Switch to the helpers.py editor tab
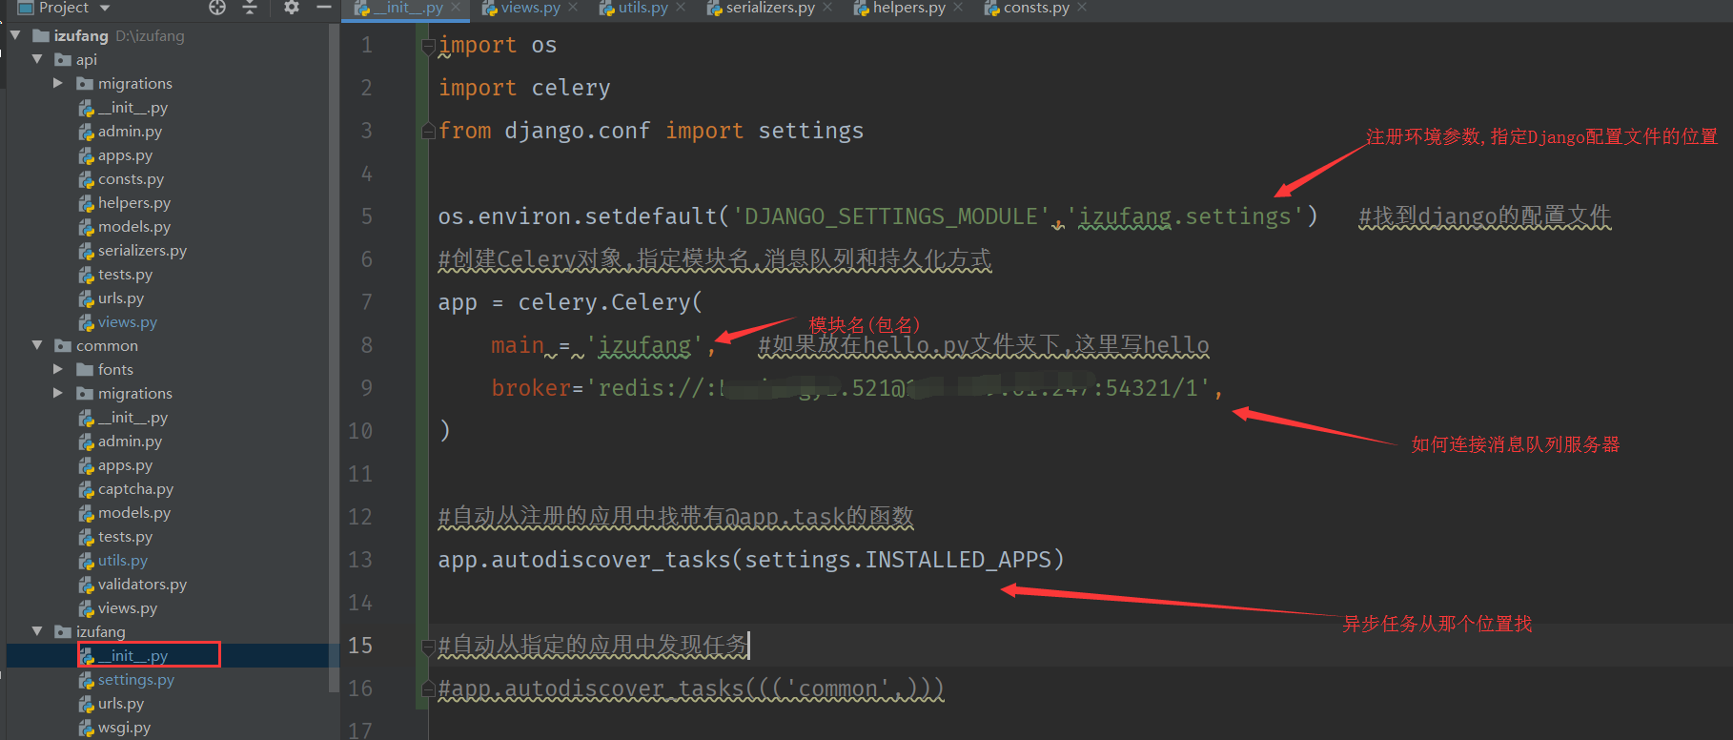The image size is (1733, 740). point(908,8)
